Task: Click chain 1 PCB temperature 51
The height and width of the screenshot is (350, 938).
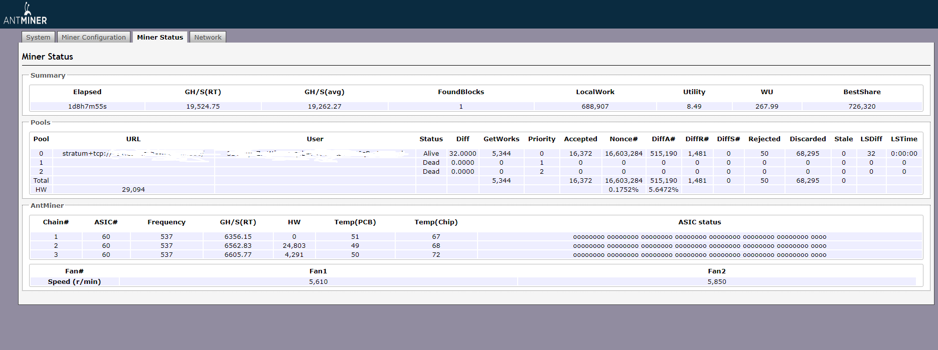Action: point(355,237)
